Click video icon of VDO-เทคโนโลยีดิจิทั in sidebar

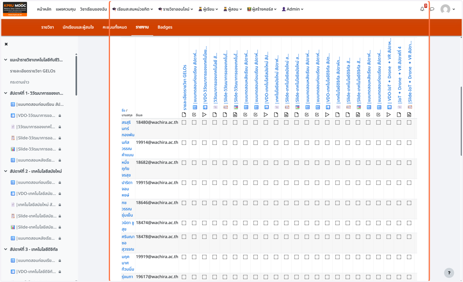tap(13, 272)
